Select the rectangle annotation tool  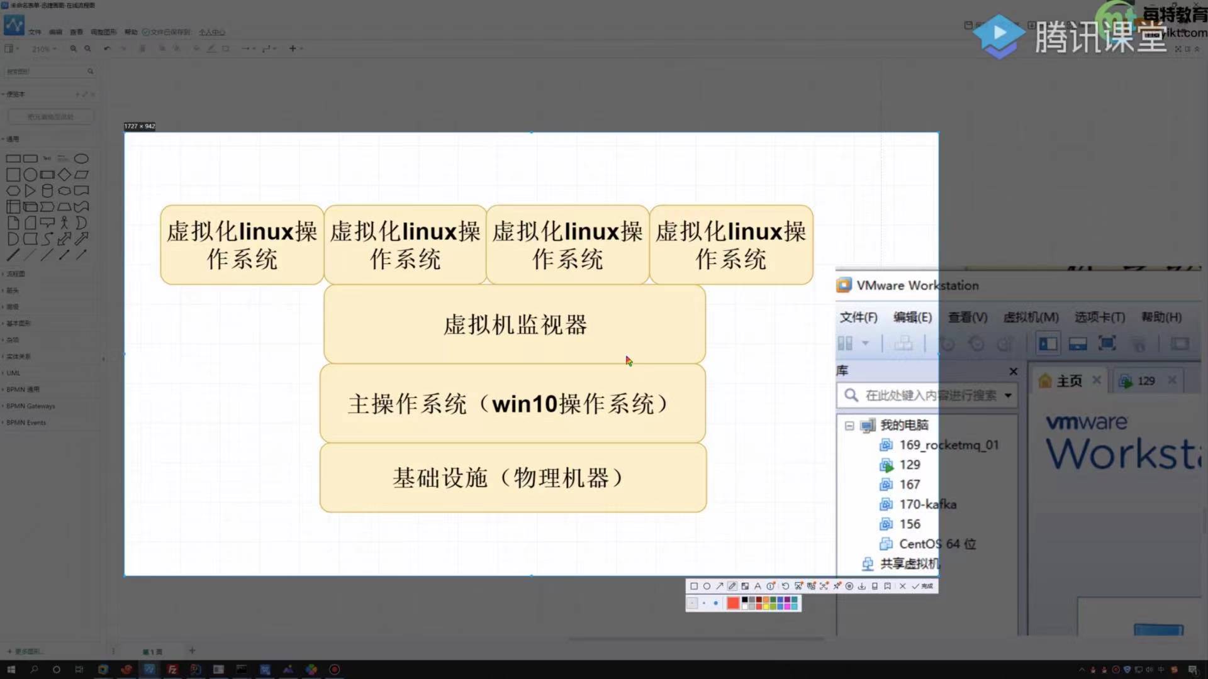[694, 586]
